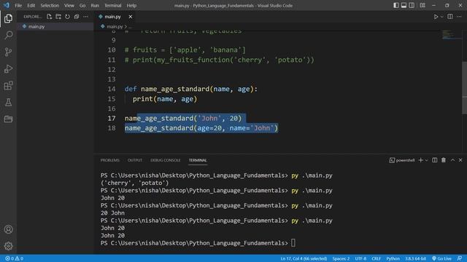The width and height of the screenshot is (467, 262).
Task: Open notifications bell in status bar
Action: click(460, 258)
